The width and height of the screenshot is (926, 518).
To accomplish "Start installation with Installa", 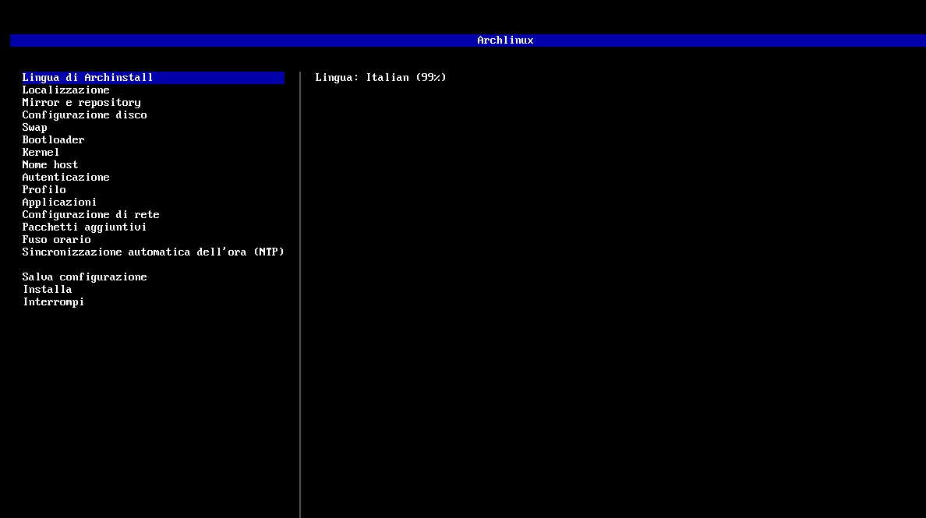I will click(48, 289).
